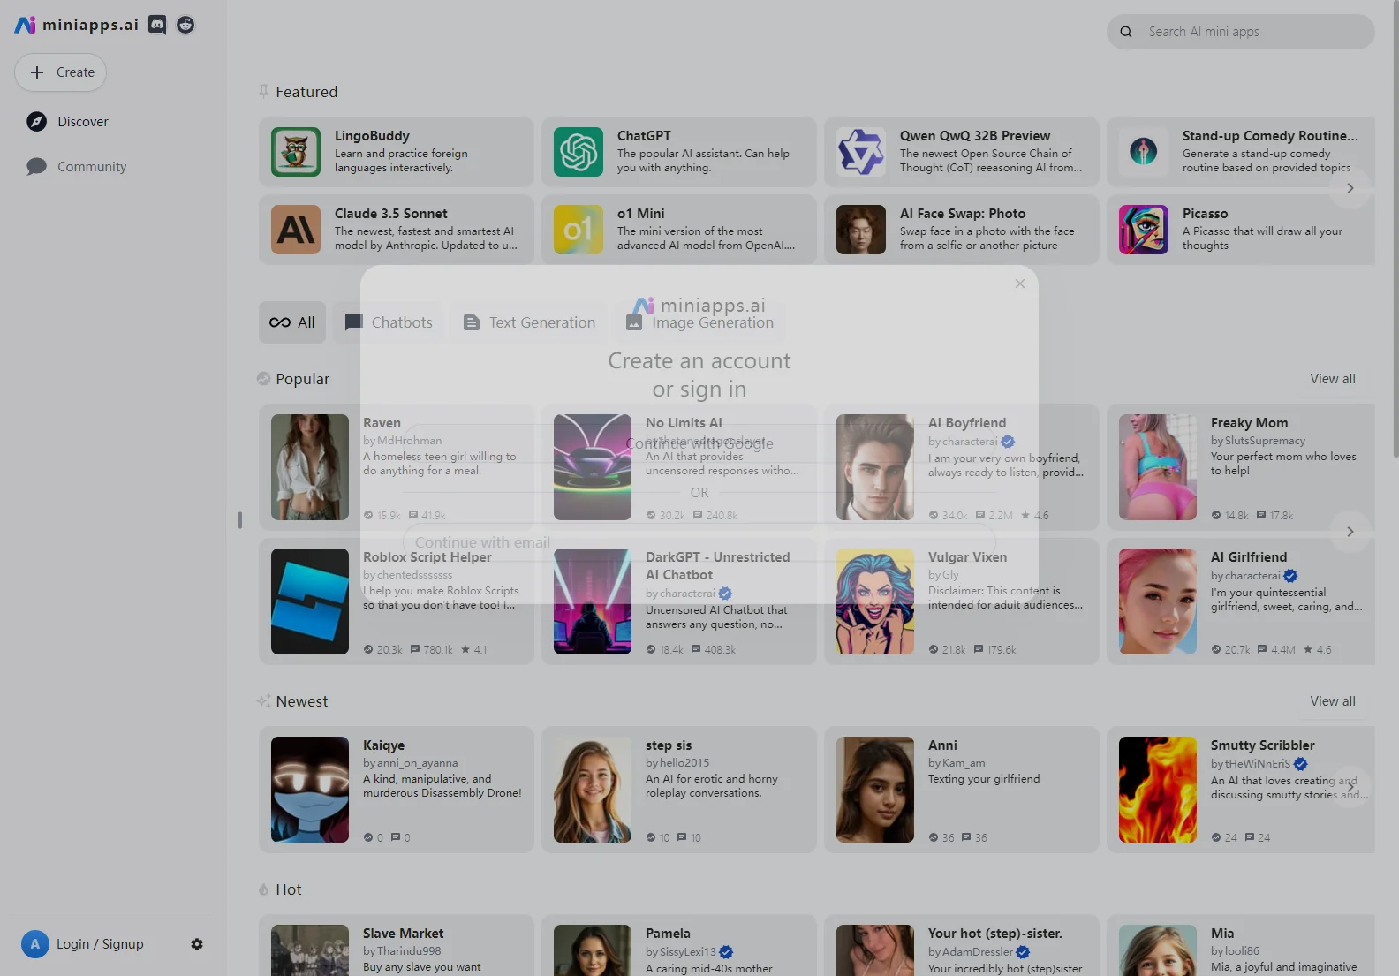Open the Mia card title
1399x976 pixels.
[1222, 934]
